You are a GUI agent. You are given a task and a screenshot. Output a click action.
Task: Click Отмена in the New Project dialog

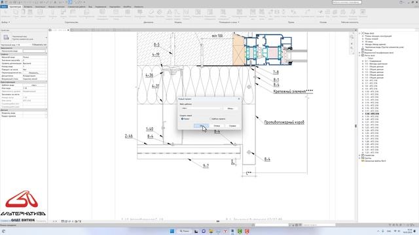click(217, 126)
